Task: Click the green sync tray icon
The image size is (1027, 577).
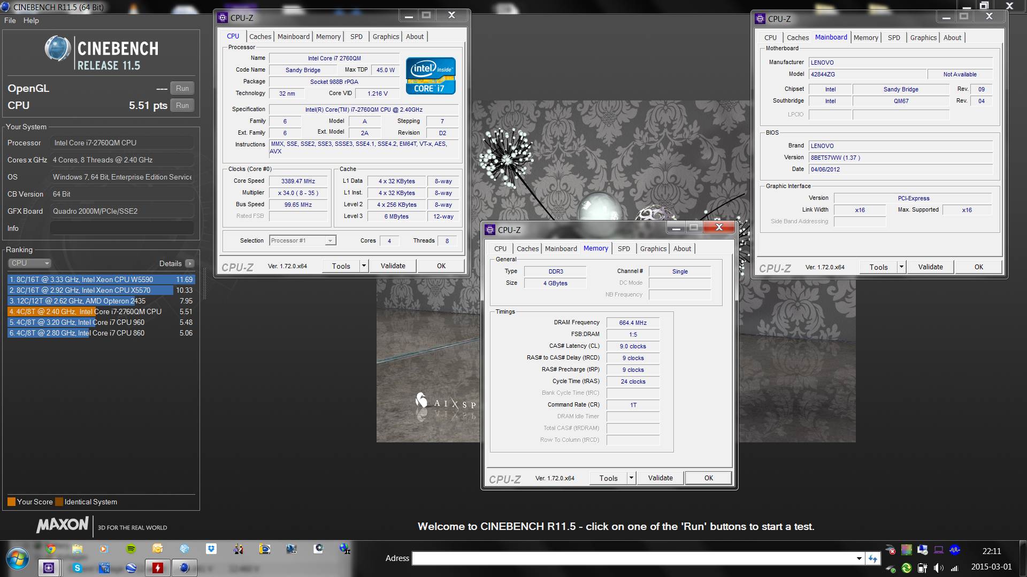Action: point(907,568)
